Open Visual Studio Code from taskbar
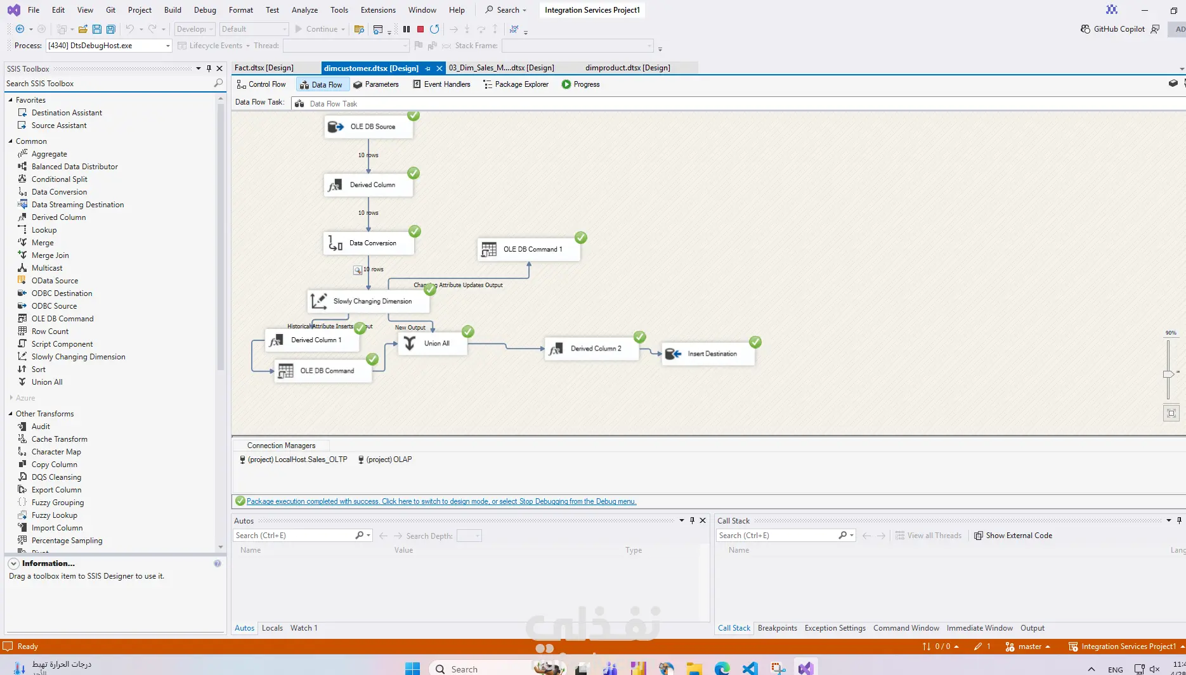The image size is (1186, 675). pyautogui.click(x=750, y=669)
